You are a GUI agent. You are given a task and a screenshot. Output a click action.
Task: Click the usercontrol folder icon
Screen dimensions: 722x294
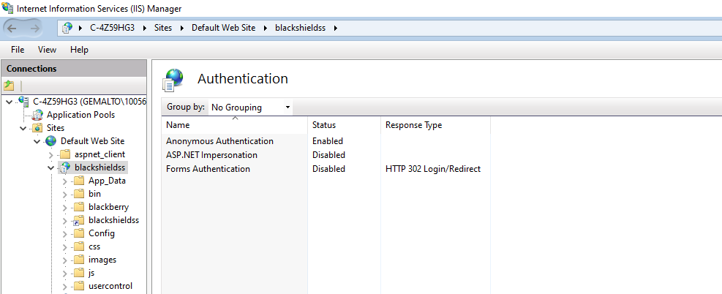(79, 286)
